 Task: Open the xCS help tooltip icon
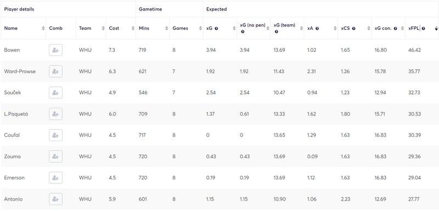tap(354, 29)
